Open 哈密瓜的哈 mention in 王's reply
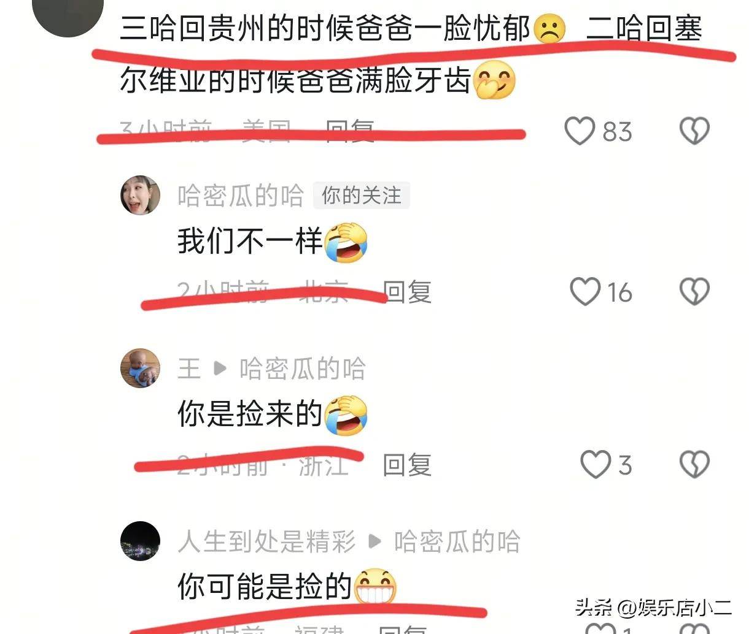 (x=303, y=369)
